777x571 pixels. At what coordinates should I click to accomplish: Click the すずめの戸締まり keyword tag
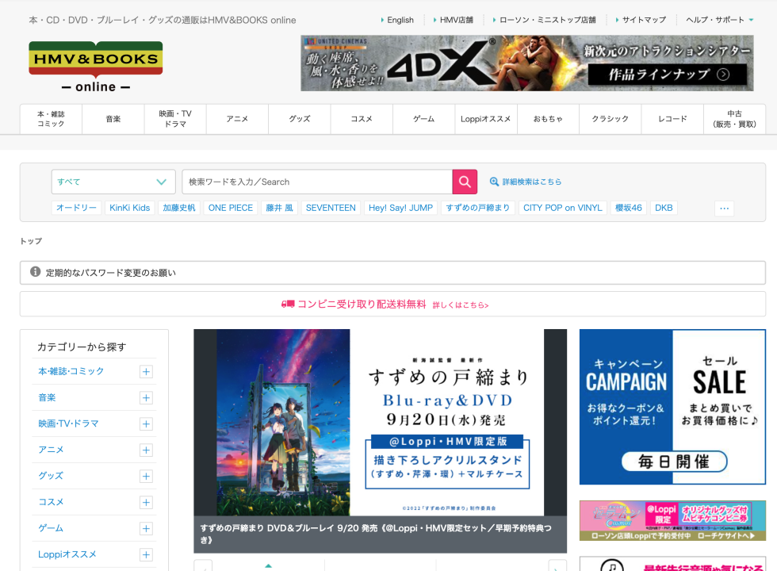477,208
